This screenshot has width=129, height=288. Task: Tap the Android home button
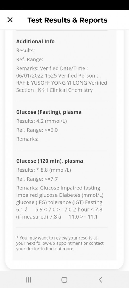(x=64, y=280)
